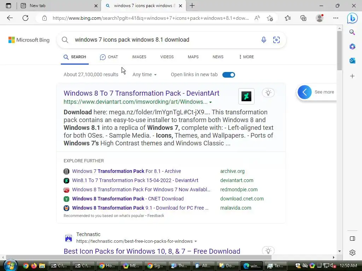The width and height of the screenshot is (362, 271).
Task: Click the magnifier in the Bing search box
Action: pos(65,40)
